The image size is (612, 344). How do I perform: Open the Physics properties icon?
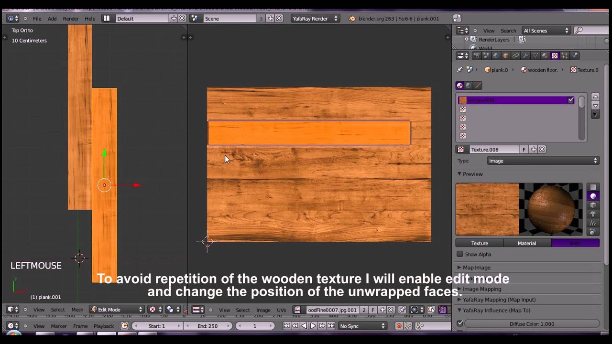coord(575,56)
